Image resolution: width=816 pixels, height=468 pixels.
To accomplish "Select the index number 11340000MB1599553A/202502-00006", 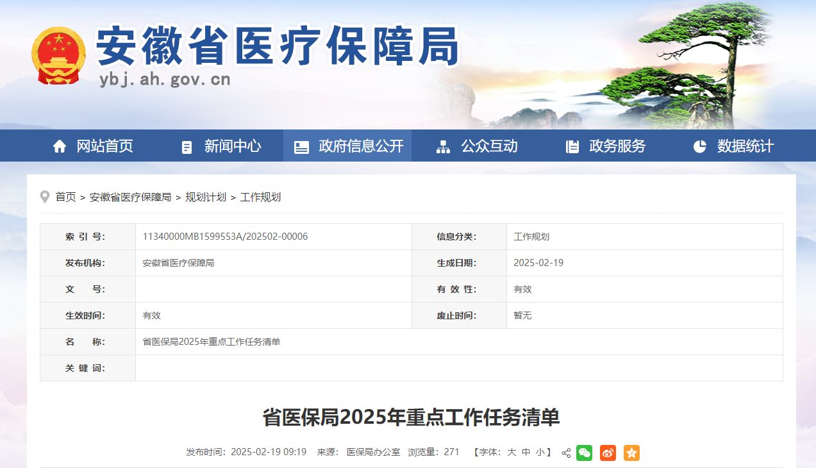I will click(x=225, y=237).
